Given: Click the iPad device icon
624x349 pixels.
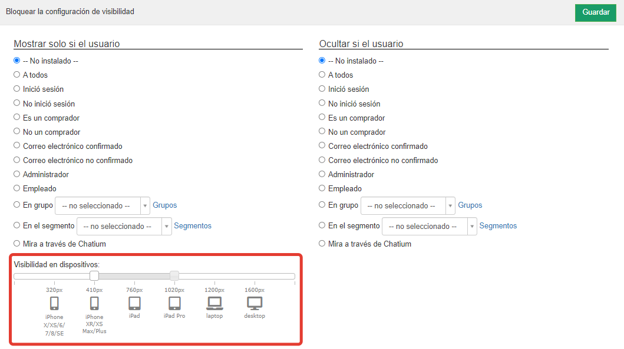Looking at the screenshot, I should point(134,303).
